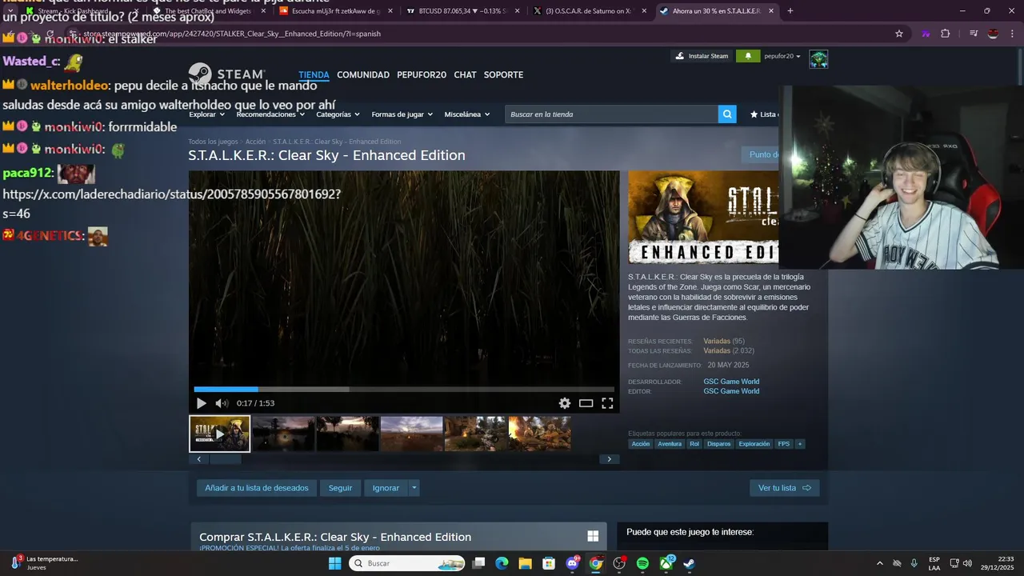Expand the arrow next to Ignorar
This screenshot has width=1024, height=576.
[414, 488]
